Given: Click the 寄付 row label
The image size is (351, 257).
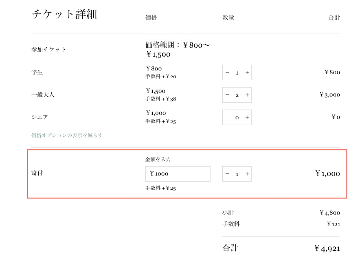Looking at the screenshot, I should [37, 173].
